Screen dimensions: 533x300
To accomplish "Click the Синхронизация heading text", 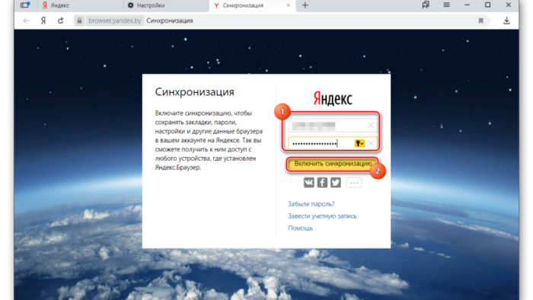I will pyautogui.click(x=194, y=91).
